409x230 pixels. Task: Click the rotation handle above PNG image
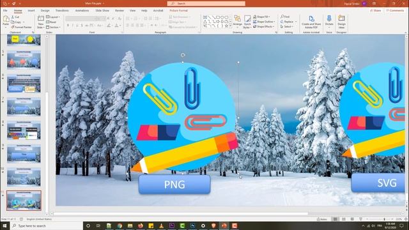183,55
